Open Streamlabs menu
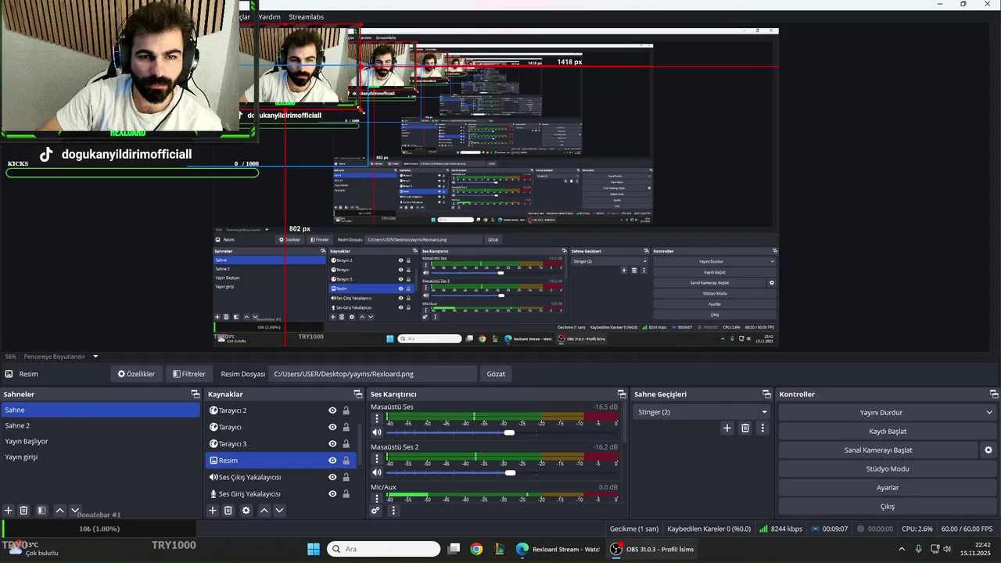Screen dimensions: 1001x563 coord(306,16)
